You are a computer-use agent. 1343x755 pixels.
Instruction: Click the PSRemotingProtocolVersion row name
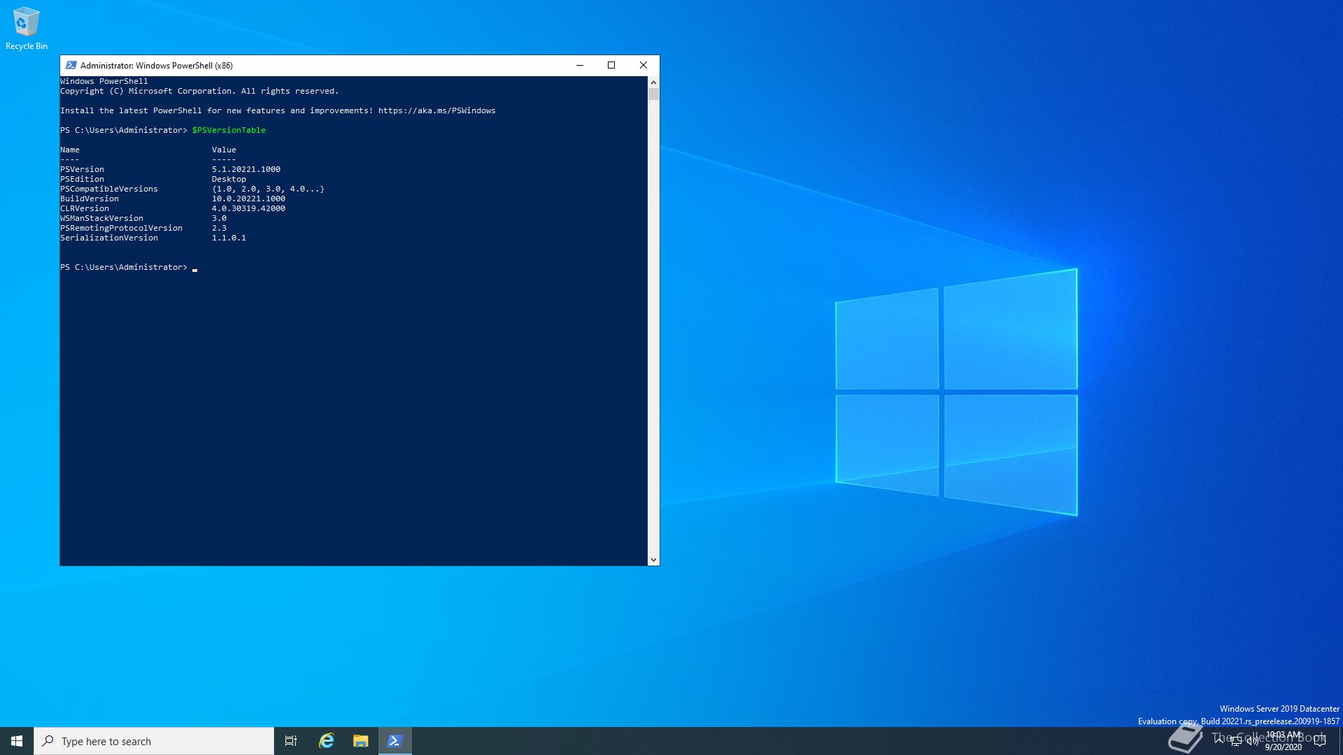[x=121, y=228]
